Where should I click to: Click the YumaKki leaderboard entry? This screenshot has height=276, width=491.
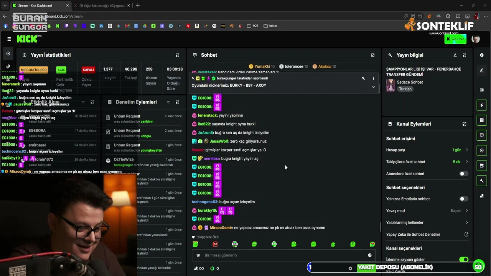point(262,66)
